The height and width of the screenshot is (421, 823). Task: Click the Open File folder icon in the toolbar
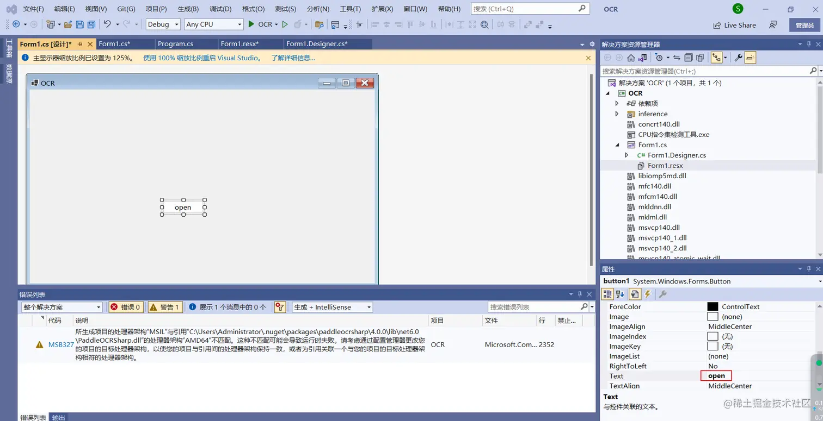tap(68, 24)
